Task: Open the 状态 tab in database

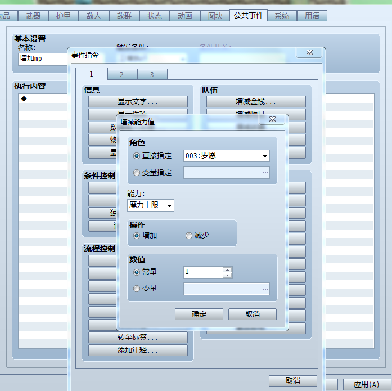Action: (155, 16)
